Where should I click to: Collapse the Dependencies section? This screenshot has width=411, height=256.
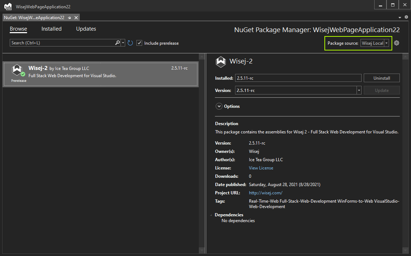coord(211,215)
